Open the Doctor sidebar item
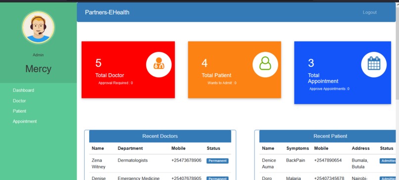Viewport: 399px width, 180px height. pos(19,101)
